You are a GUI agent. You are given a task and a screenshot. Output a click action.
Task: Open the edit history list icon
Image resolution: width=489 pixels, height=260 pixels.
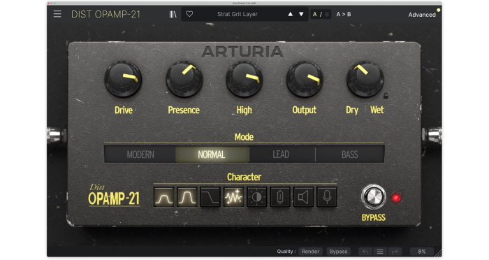[380, 252]
